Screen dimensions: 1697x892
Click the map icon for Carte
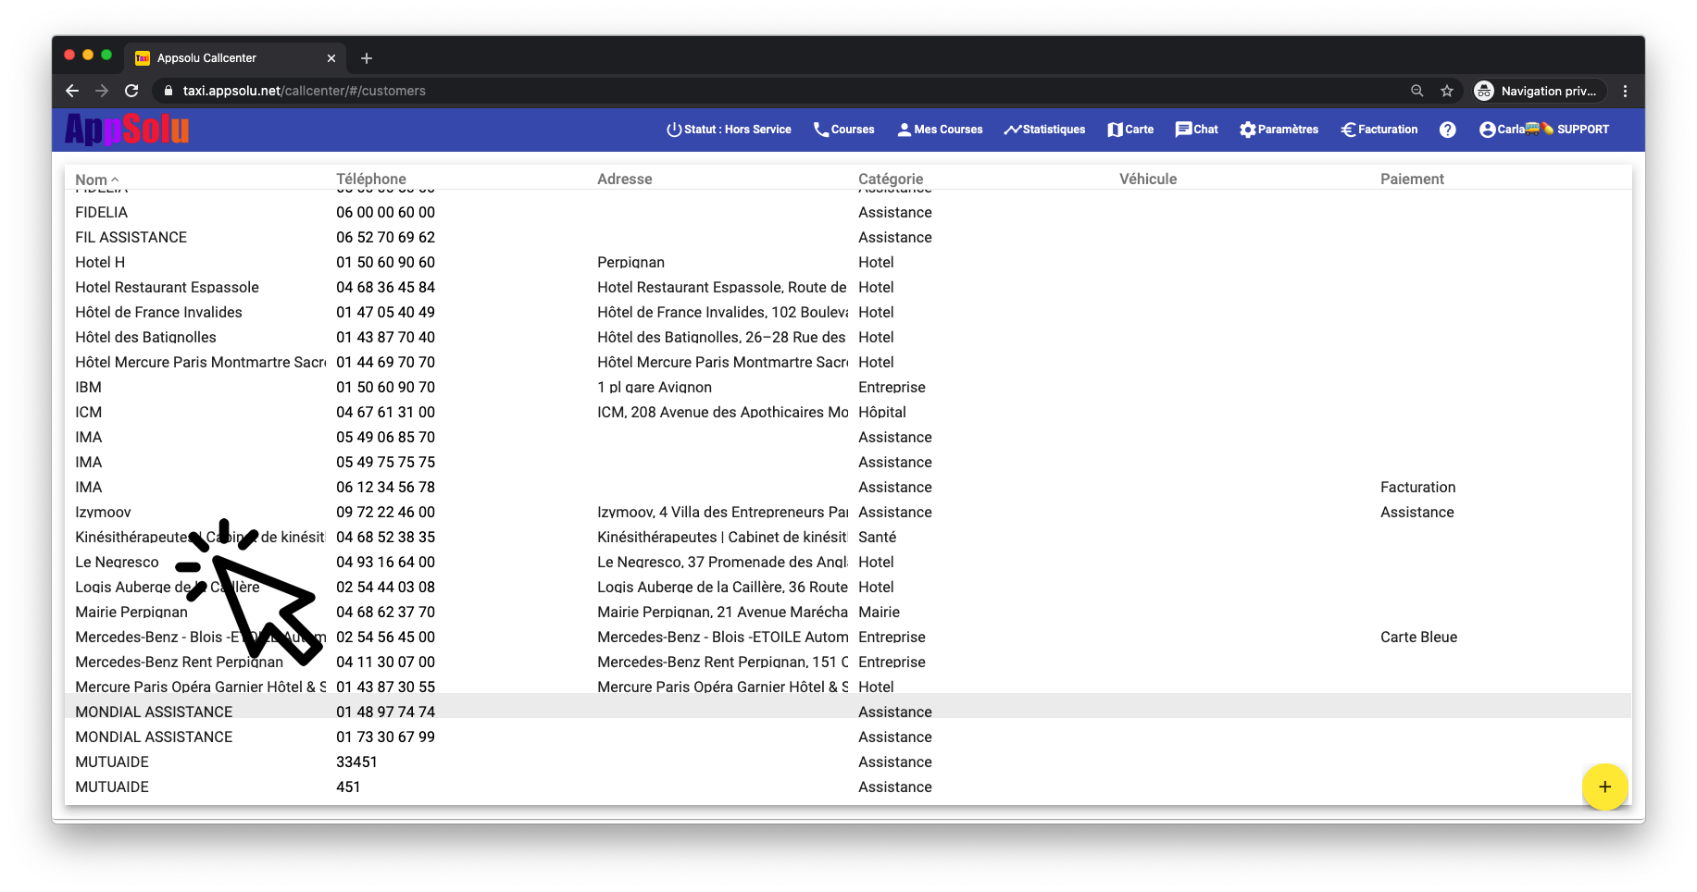pyautogui.click(x=1116, y=130)
